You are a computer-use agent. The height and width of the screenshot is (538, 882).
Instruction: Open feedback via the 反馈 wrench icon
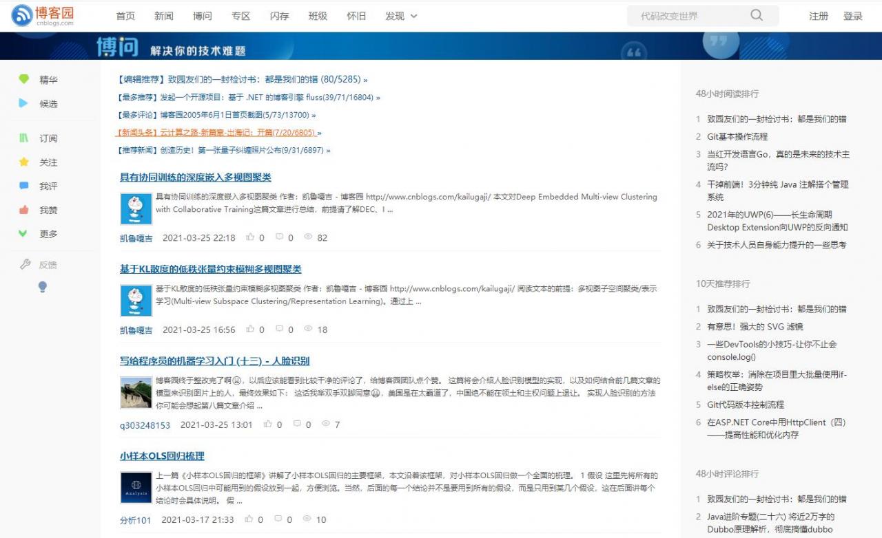tap(24, 263)
